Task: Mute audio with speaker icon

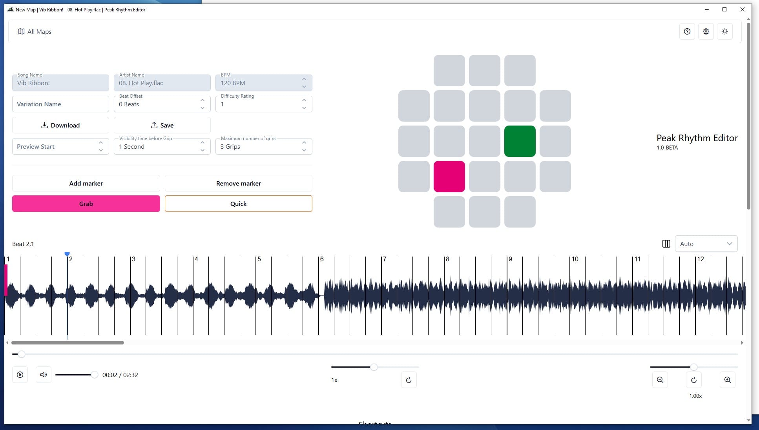Action: [x=44, y=375]
